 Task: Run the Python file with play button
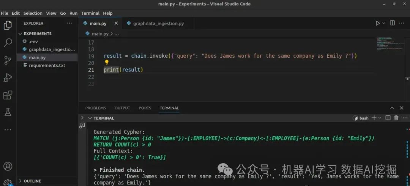pyautogui.click(x=377, y=23)
